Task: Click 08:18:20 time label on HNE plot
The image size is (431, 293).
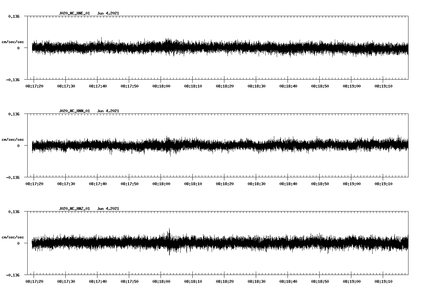Action: [x=225, y=86]
